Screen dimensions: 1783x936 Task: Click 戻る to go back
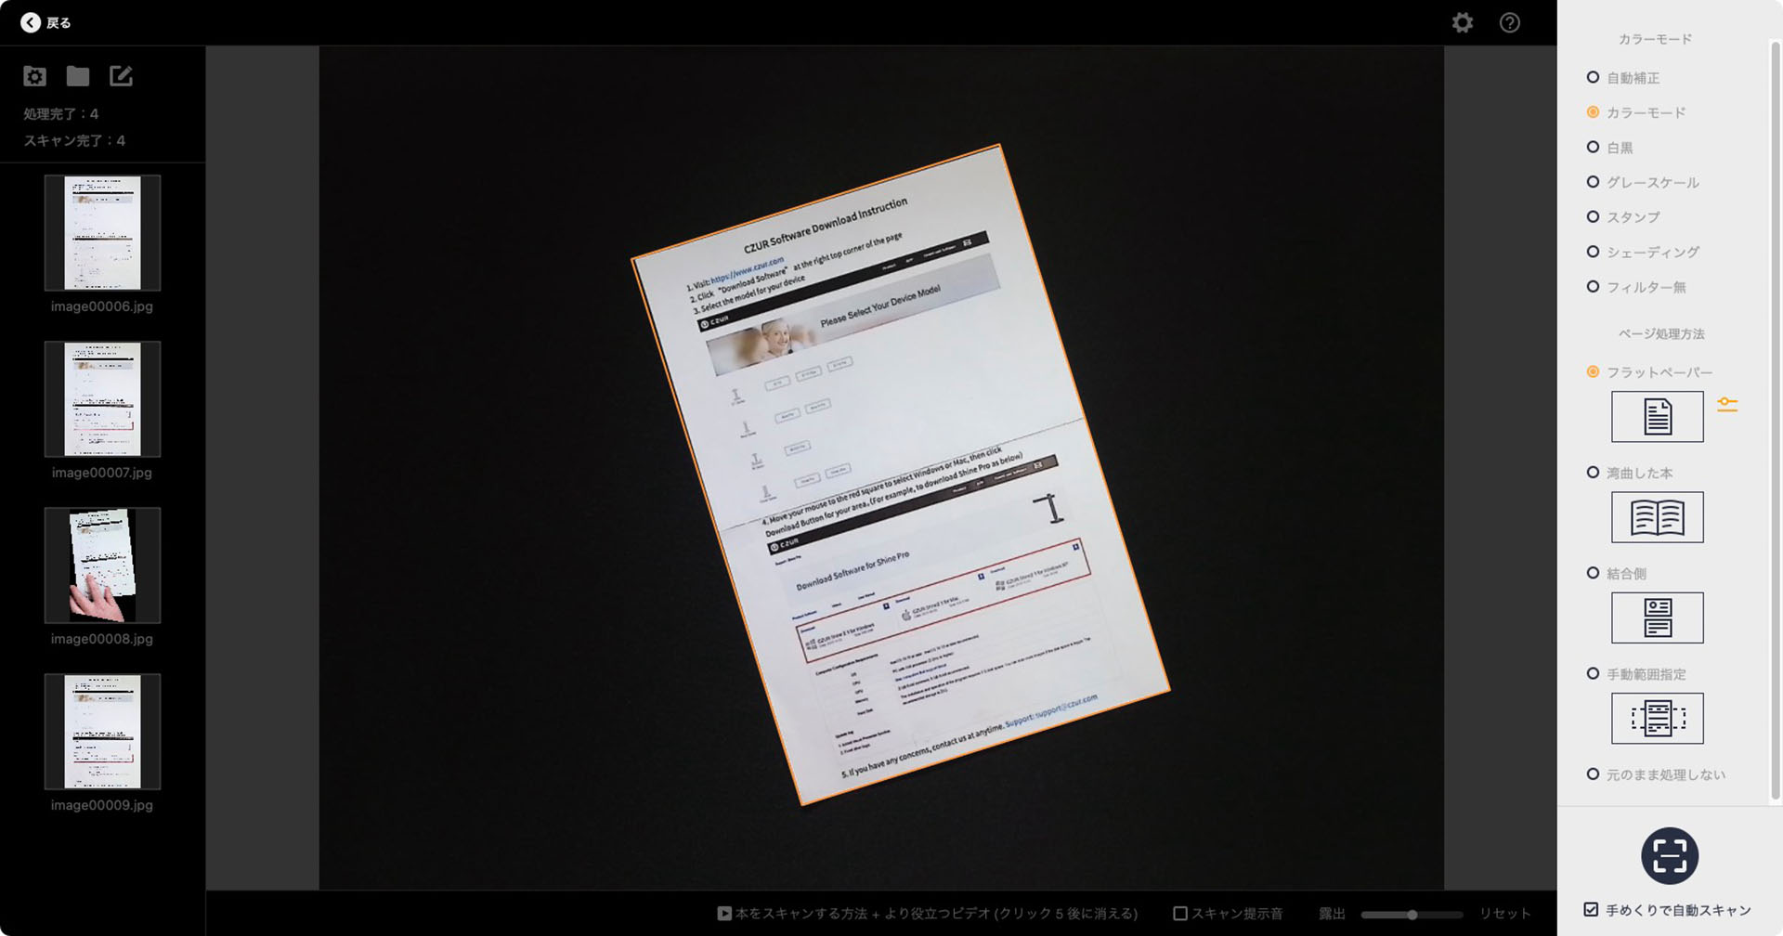59,23
